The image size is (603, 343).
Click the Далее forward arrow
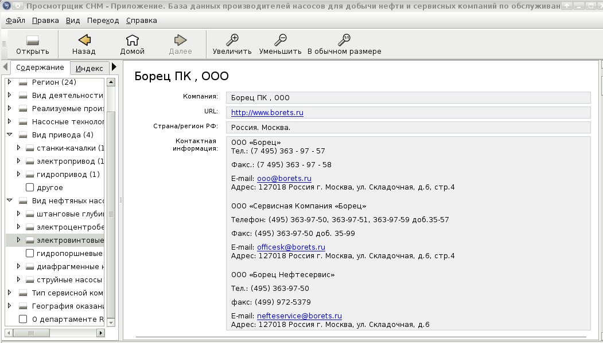point(180,40)
